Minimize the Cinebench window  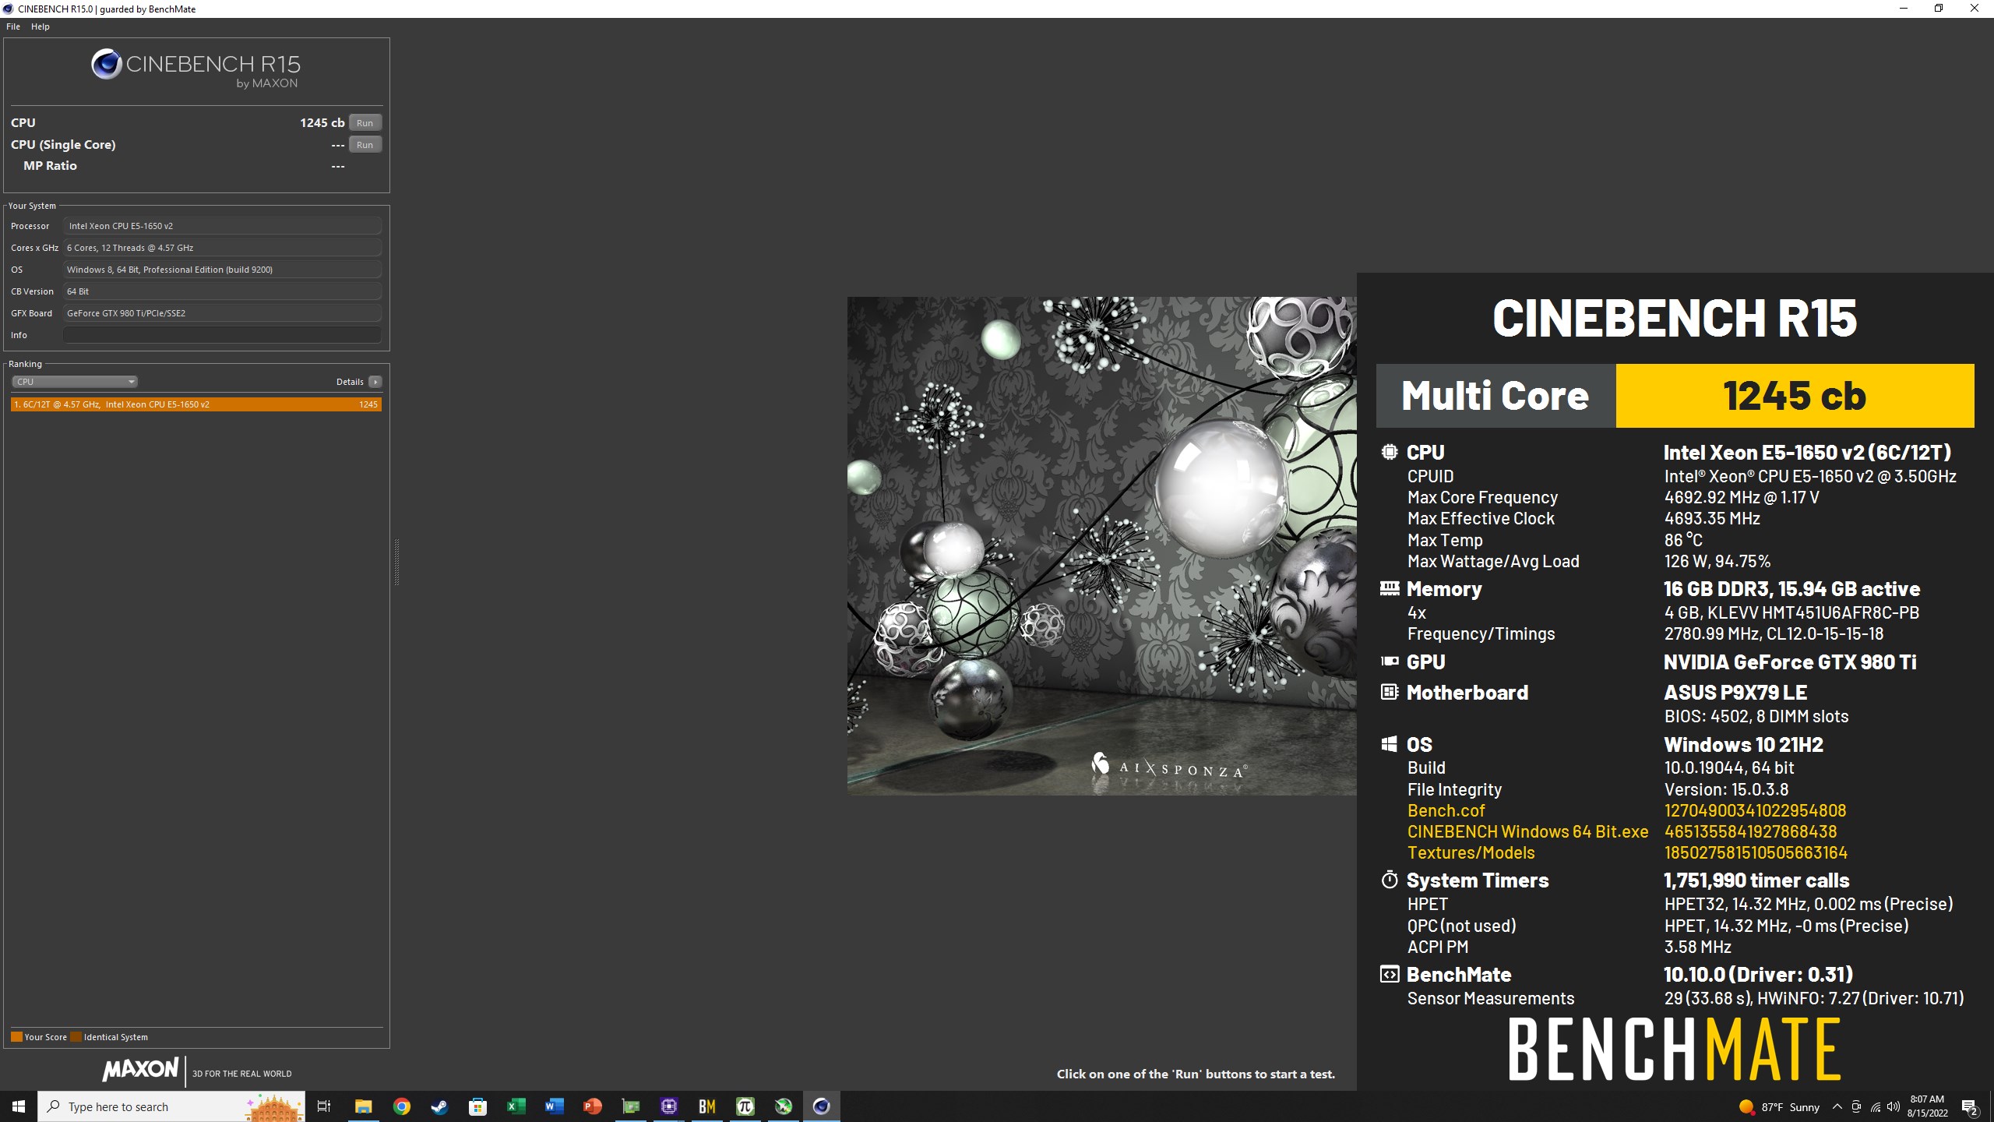[x=1904, y=9]
